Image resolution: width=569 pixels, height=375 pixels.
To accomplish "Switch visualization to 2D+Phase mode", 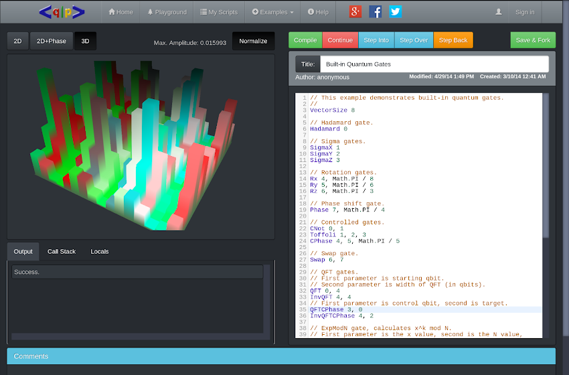I will (52, 41).
